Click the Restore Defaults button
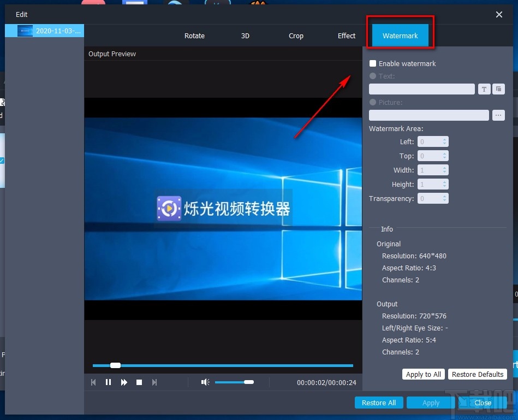This screenshot has height=420, width=518. pyautogui.click(x=478, y=374)
